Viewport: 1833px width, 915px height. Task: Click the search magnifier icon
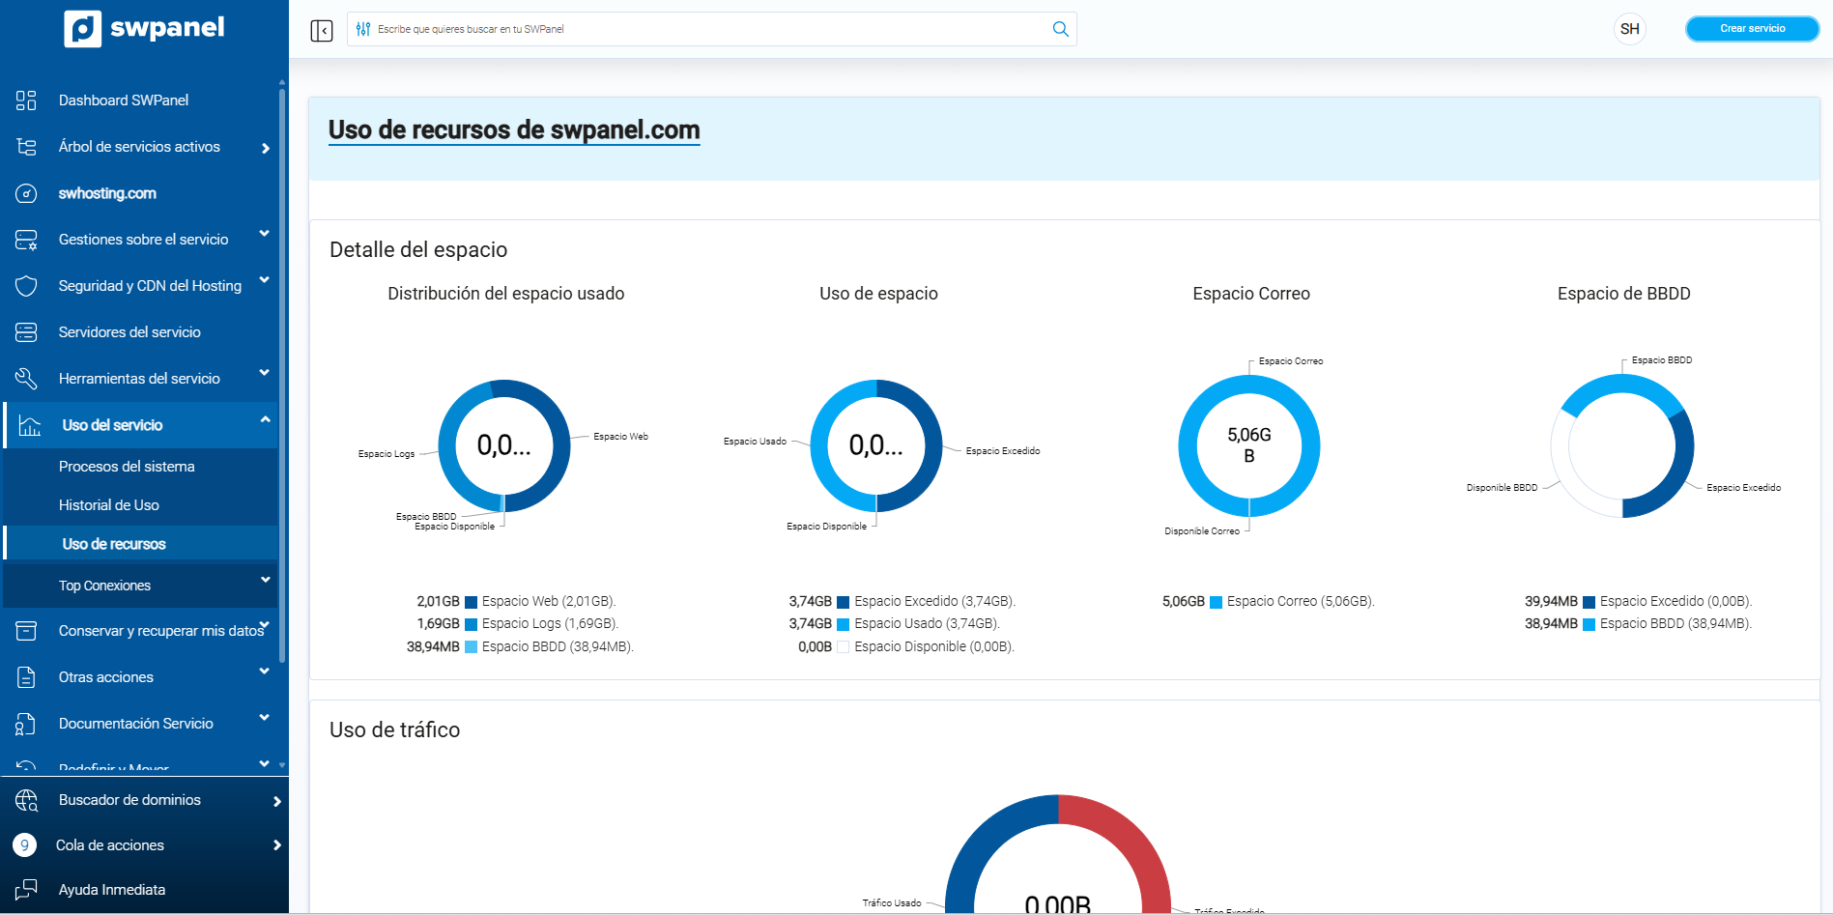click(1060, 29)
